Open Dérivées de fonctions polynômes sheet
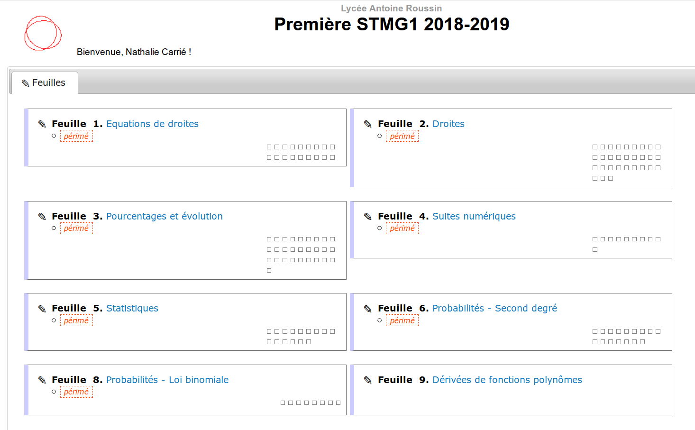The image size is (695, 430). point(507,380)
